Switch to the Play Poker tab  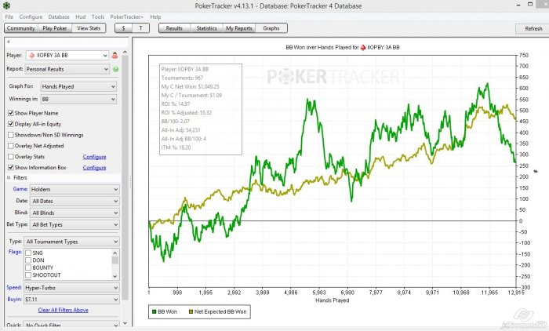55,28
